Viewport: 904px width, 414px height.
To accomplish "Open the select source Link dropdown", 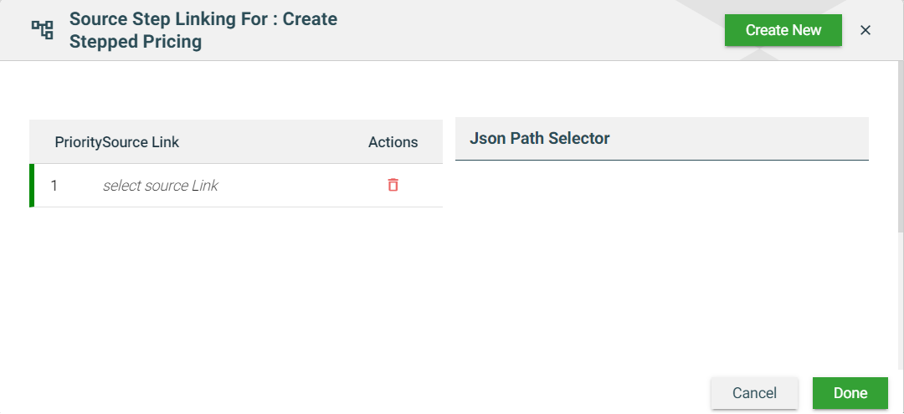I will tap(161, 186).
